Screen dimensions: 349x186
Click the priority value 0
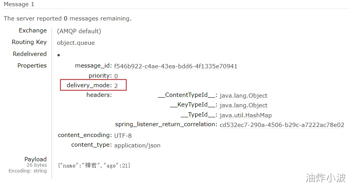(x=116, y=76)
